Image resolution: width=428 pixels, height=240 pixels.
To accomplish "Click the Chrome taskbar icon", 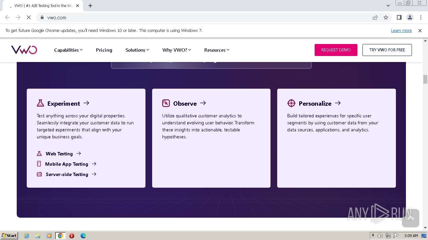I will pyautogui.click(x=61, y=236).
